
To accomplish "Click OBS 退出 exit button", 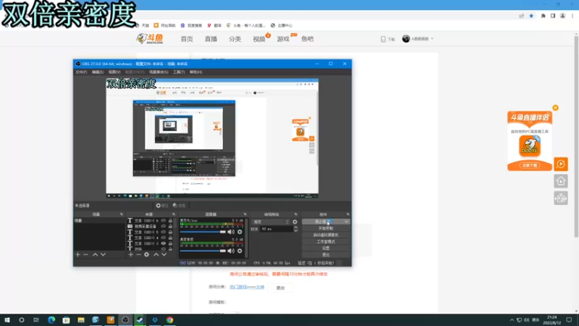I will [x=326, y=255].
